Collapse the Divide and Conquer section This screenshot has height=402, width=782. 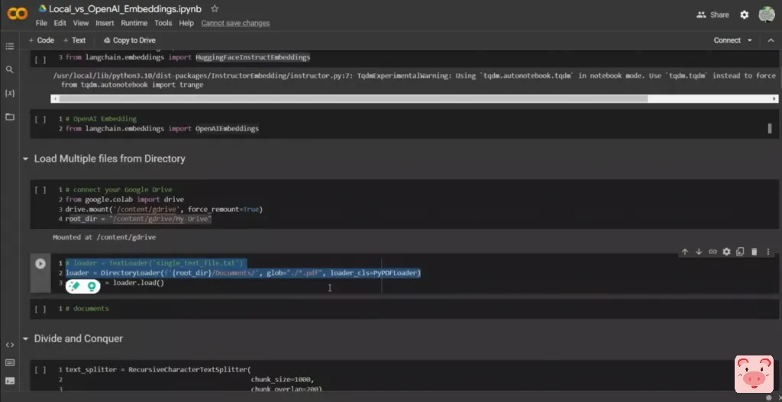pos(25,339)
